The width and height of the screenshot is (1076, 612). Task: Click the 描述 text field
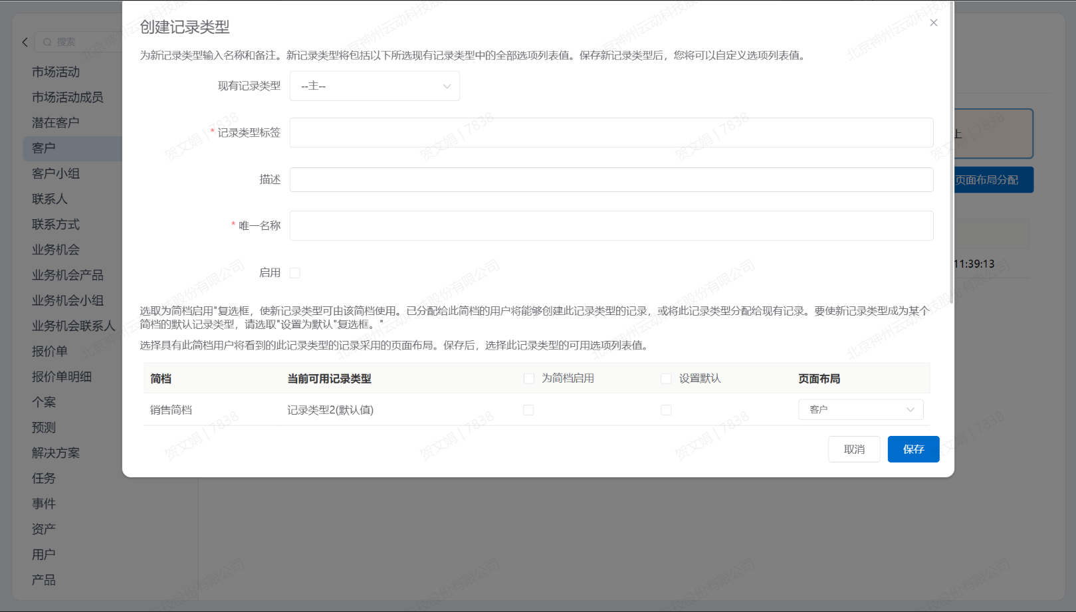[611, 179]
